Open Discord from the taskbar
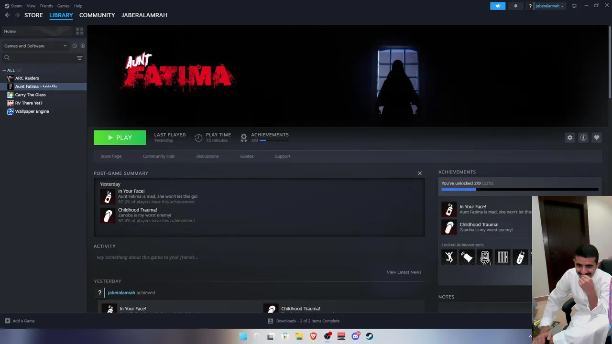612x344 pixels. pos(355,336)
